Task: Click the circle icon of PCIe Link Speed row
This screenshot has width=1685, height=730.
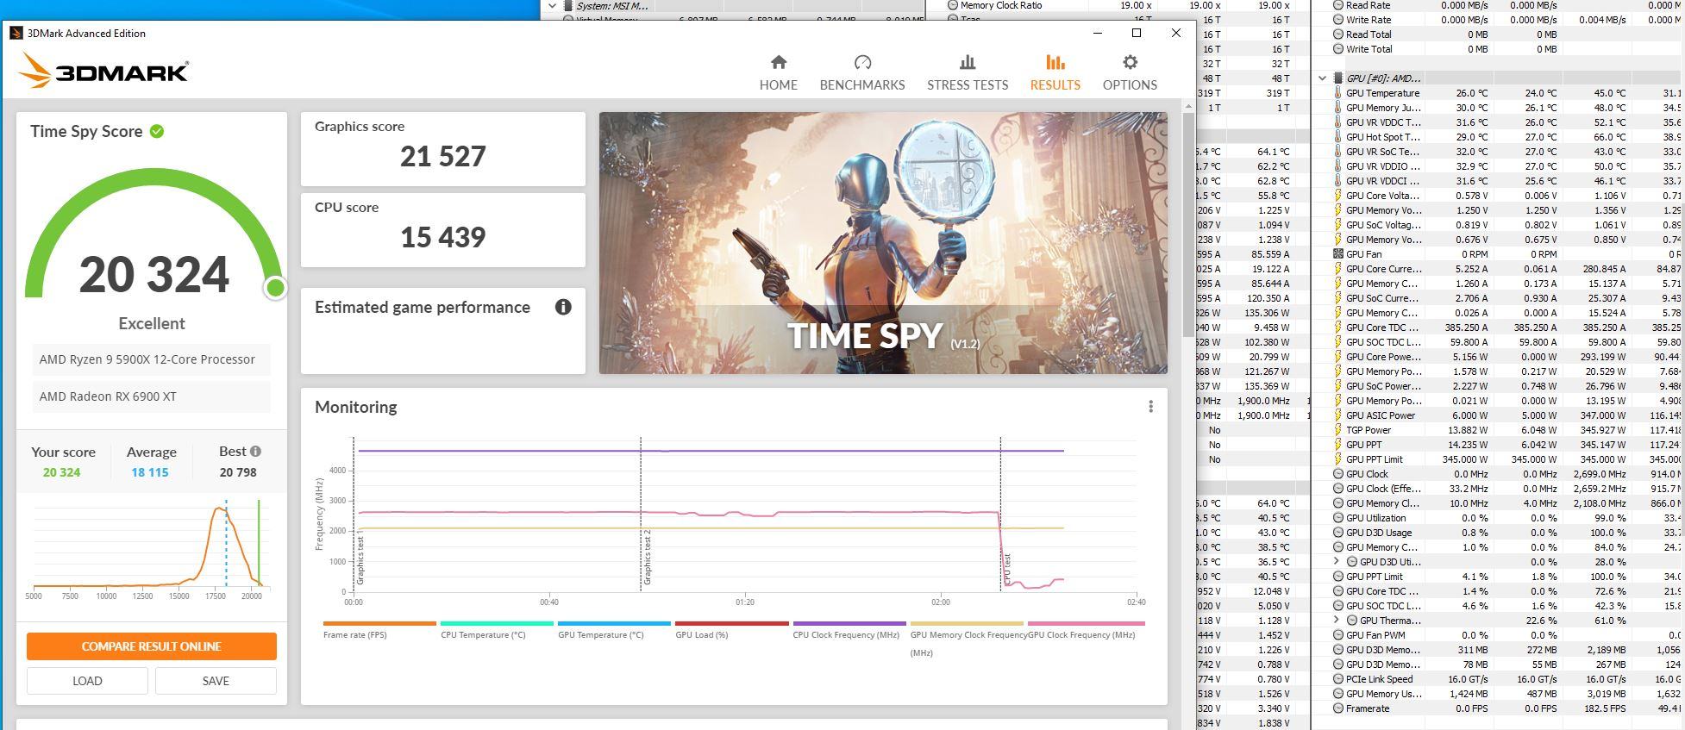Action: click(1338, 679)
